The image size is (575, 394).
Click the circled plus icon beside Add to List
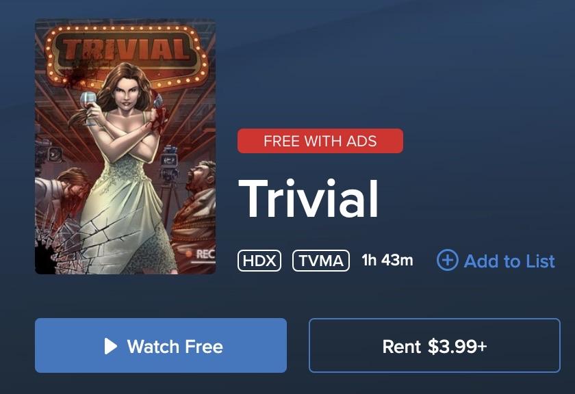448,260
